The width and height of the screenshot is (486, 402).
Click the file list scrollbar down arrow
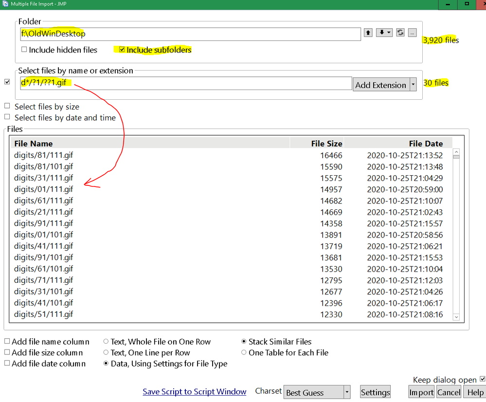pos(456,317)
